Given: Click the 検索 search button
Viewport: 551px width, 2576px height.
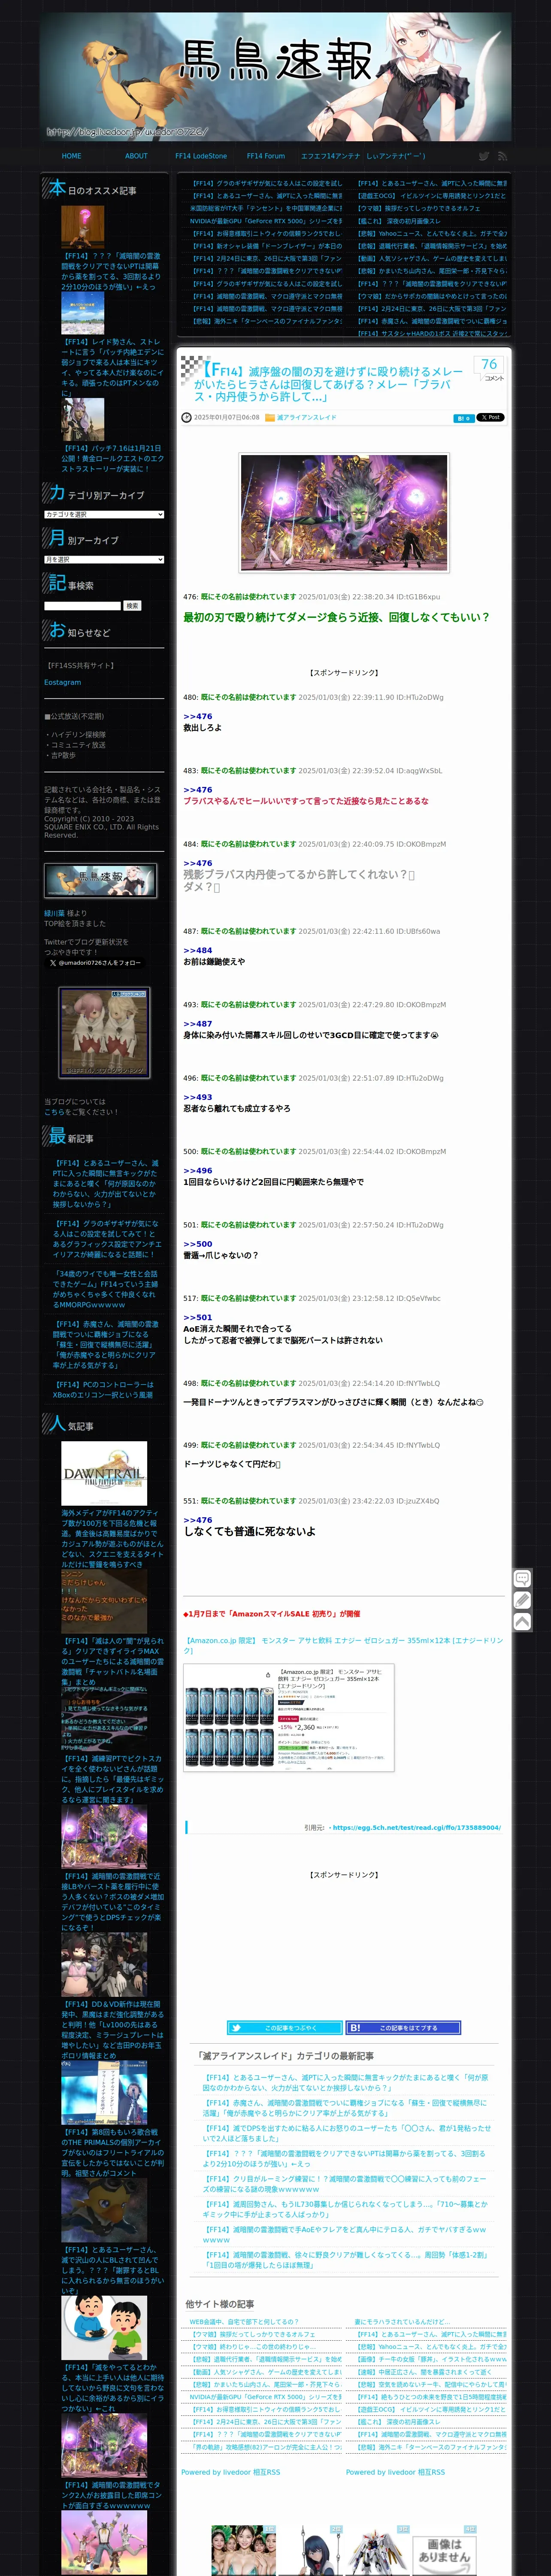Looking at the screenshot, I should pyautogui.click(x=132, y=605).
